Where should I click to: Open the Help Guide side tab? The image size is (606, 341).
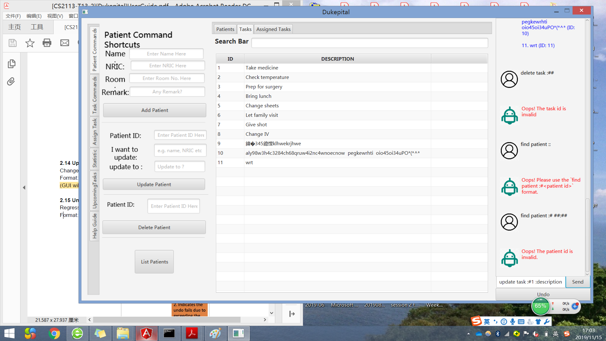click(x=94, y=226)
